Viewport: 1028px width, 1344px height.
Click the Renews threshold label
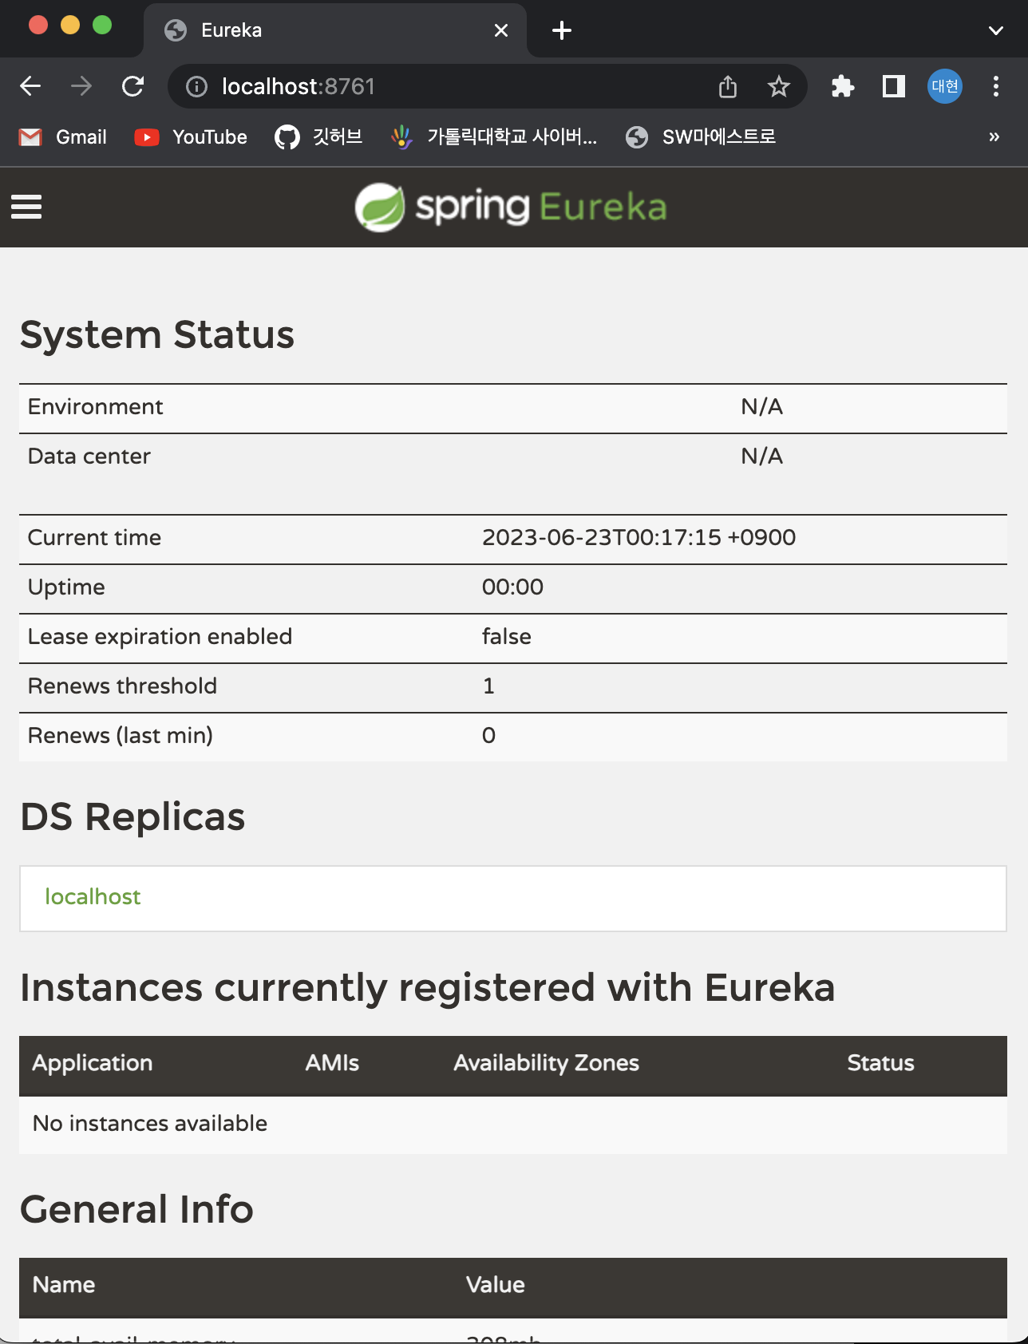pyautogui.click(x=122, y=686)
